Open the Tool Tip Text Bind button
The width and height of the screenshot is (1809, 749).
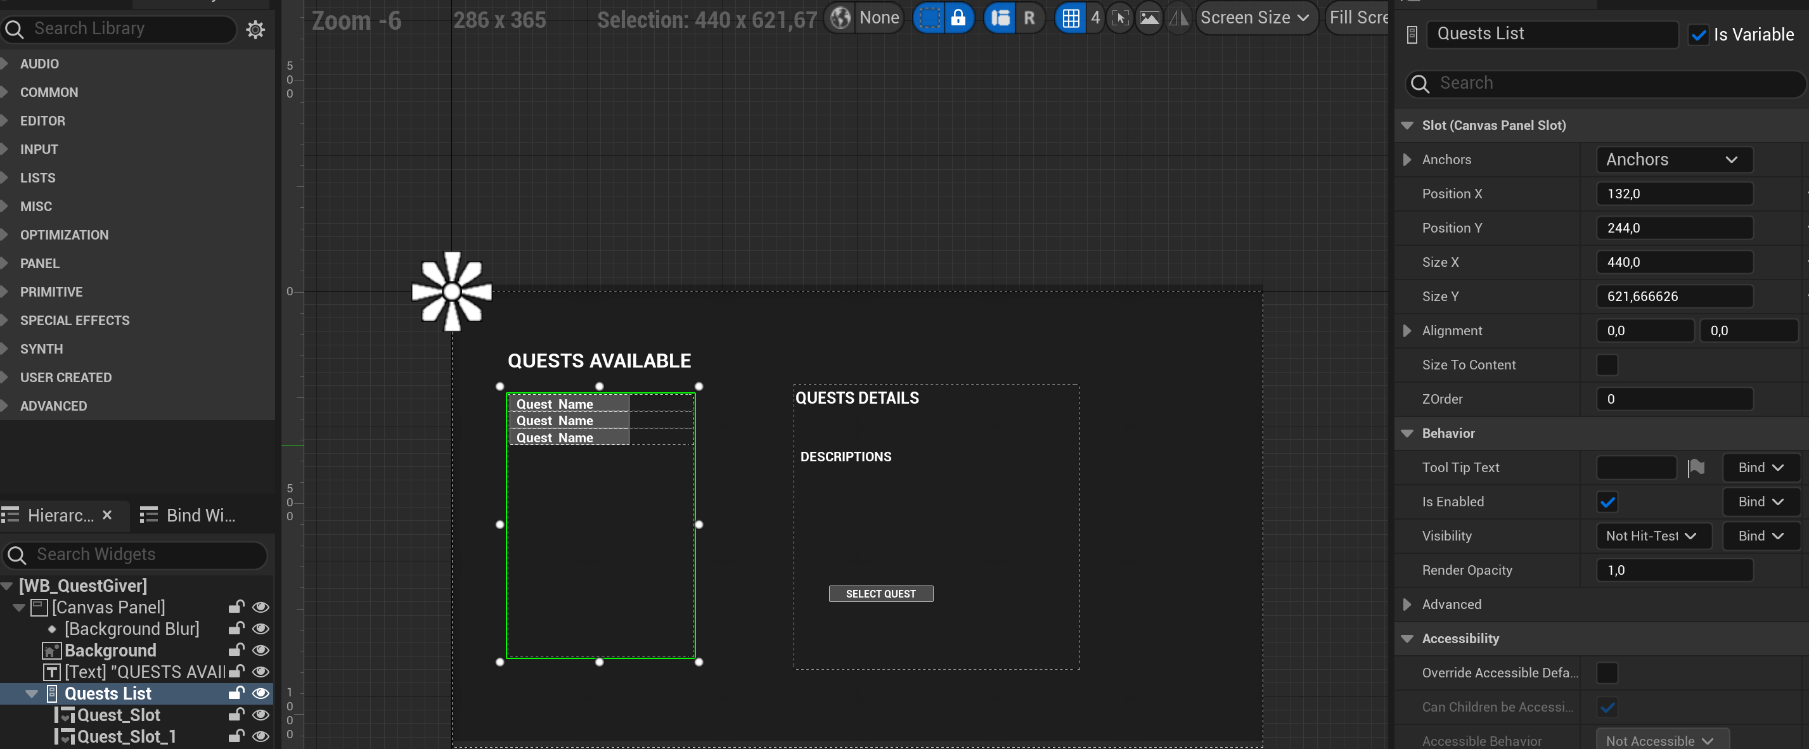coord(1760,468)
